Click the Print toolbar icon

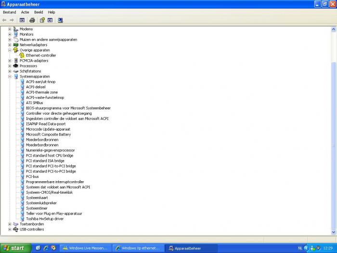pos(32,20)
